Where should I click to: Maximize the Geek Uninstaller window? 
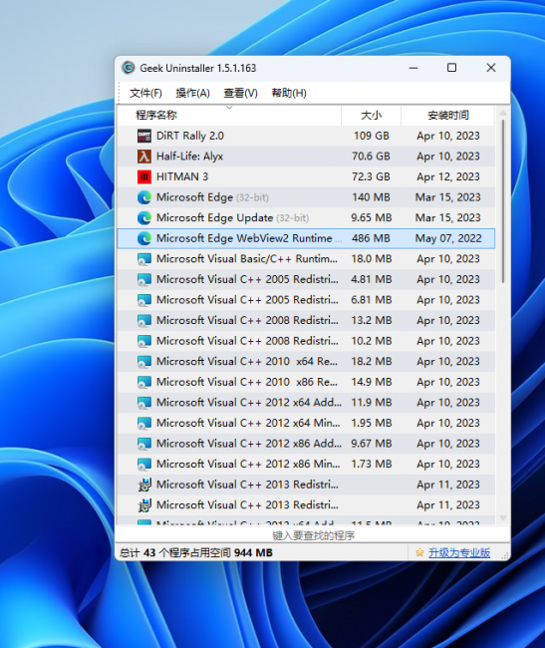451,68
